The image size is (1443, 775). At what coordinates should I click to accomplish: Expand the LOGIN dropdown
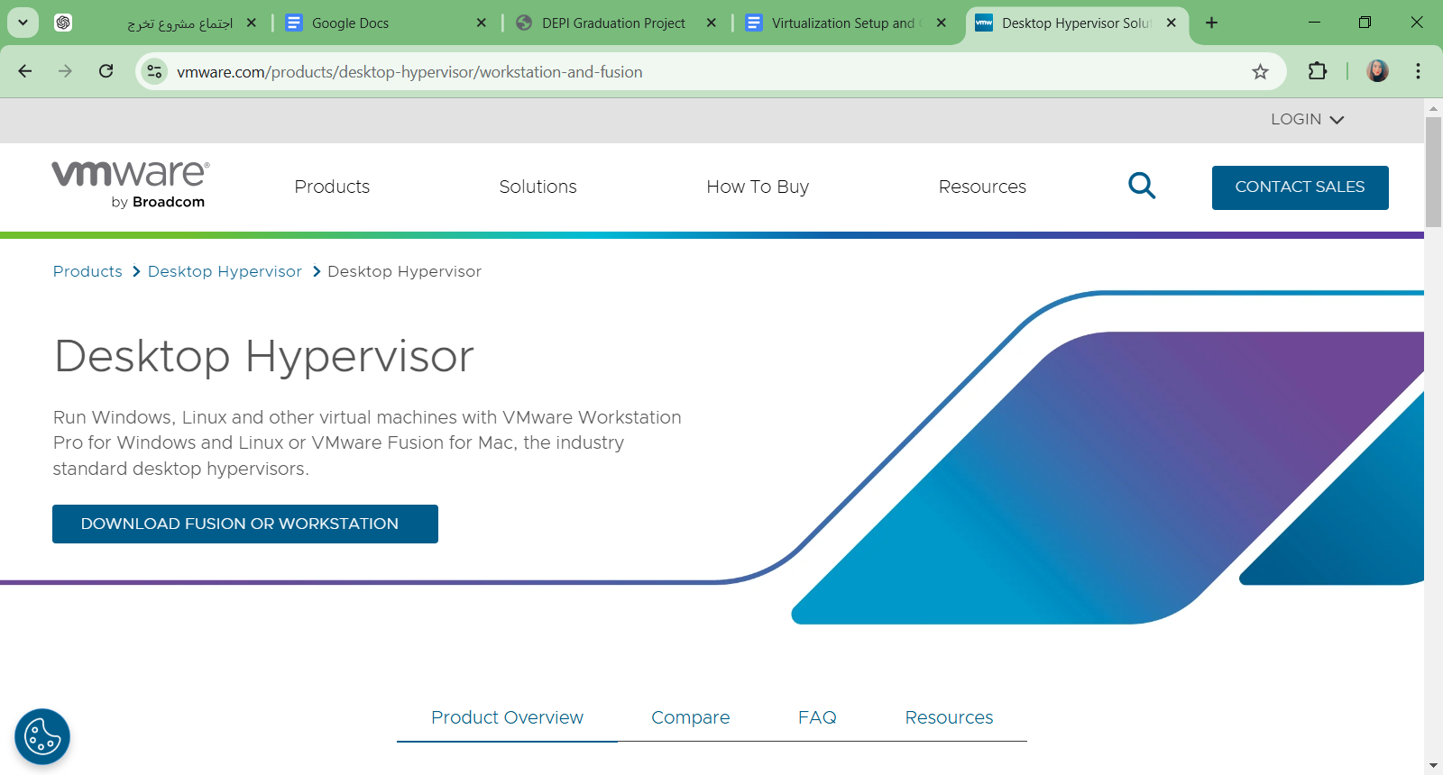click(1307, 119)
